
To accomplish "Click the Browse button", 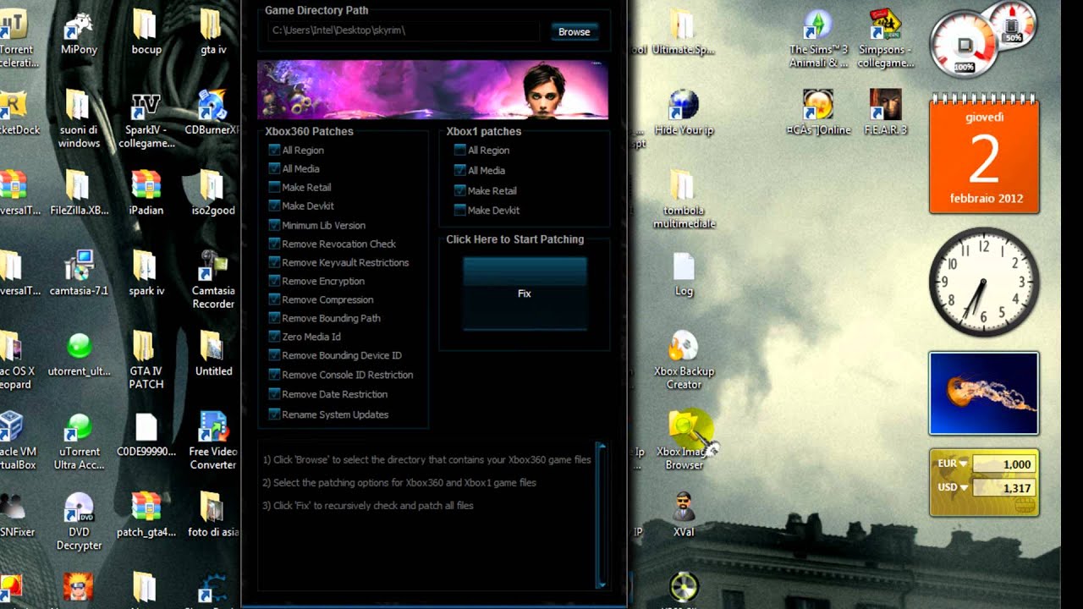I will (x=574, y=31).
